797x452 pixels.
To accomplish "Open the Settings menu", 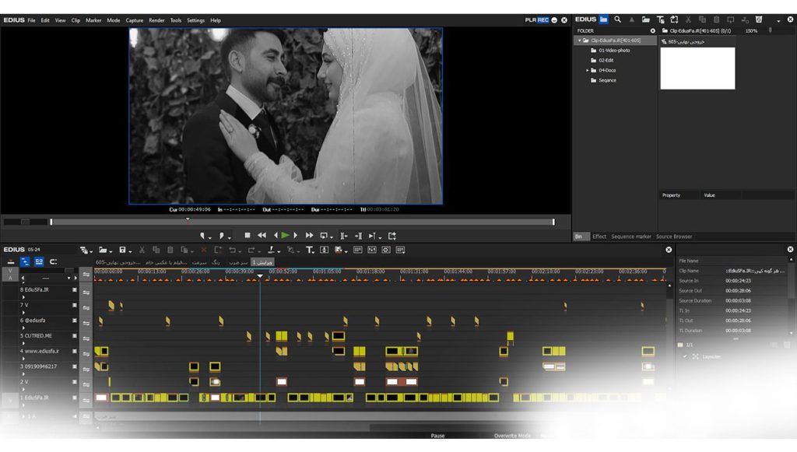I will (x=195, y=20).
